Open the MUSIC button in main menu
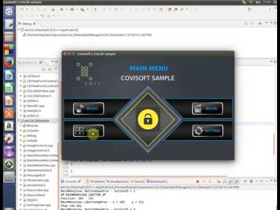The width and height of the screenshot is (280, 210). click(89, 108)
